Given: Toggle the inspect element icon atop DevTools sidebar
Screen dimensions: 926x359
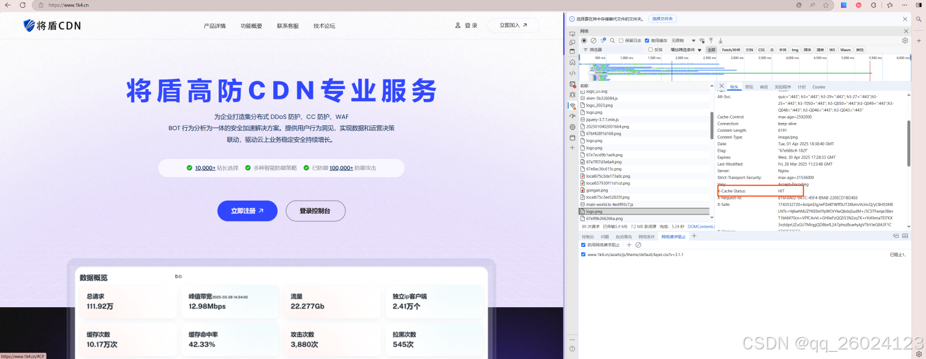Looking at the screenshot, I should click(x=572, y=34).
